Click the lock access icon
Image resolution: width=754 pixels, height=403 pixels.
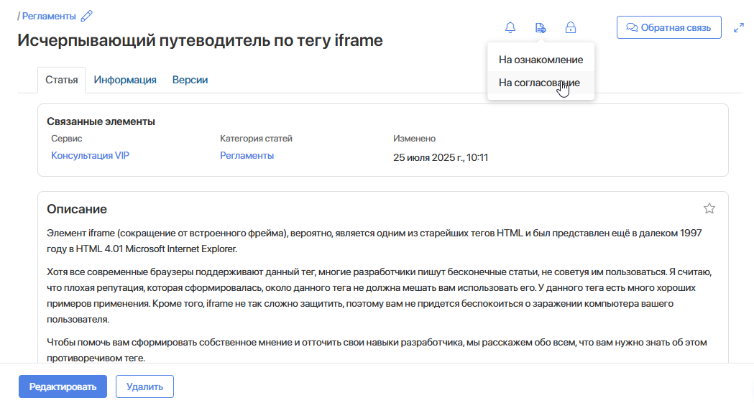pyautogui.click(x=571, y=28)
